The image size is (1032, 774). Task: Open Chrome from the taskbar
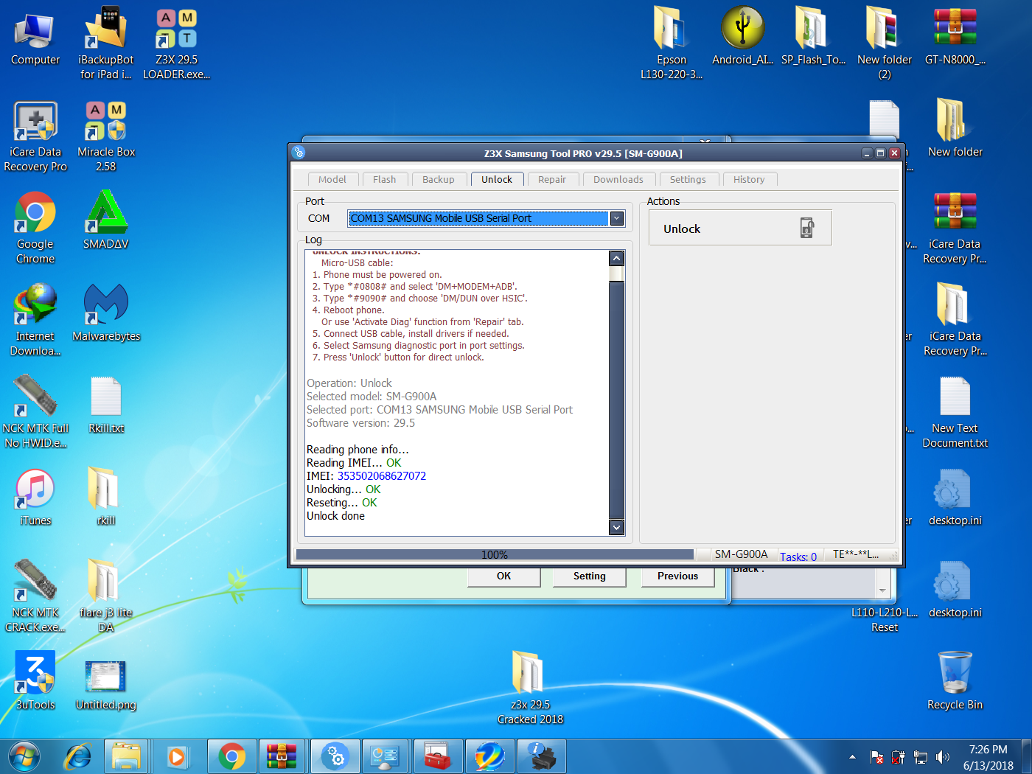(231, 757)
